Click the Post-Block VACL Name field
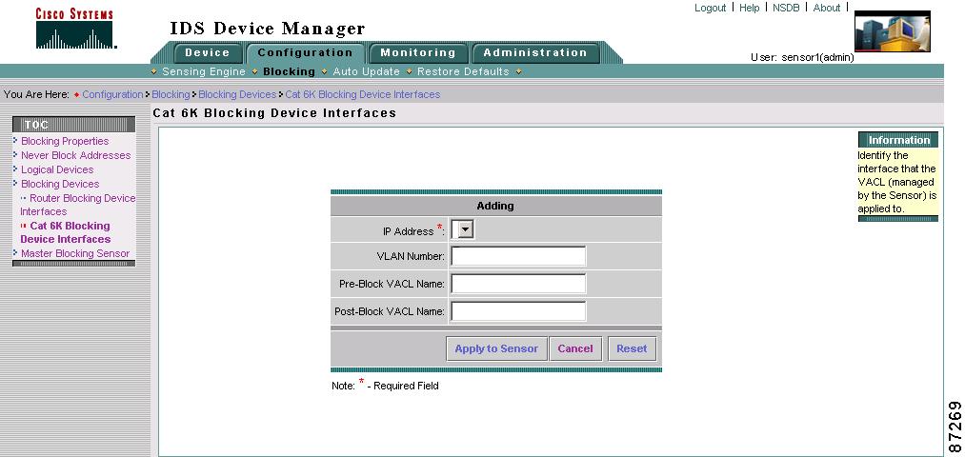 pyautogui.click(x=518, y=311)
